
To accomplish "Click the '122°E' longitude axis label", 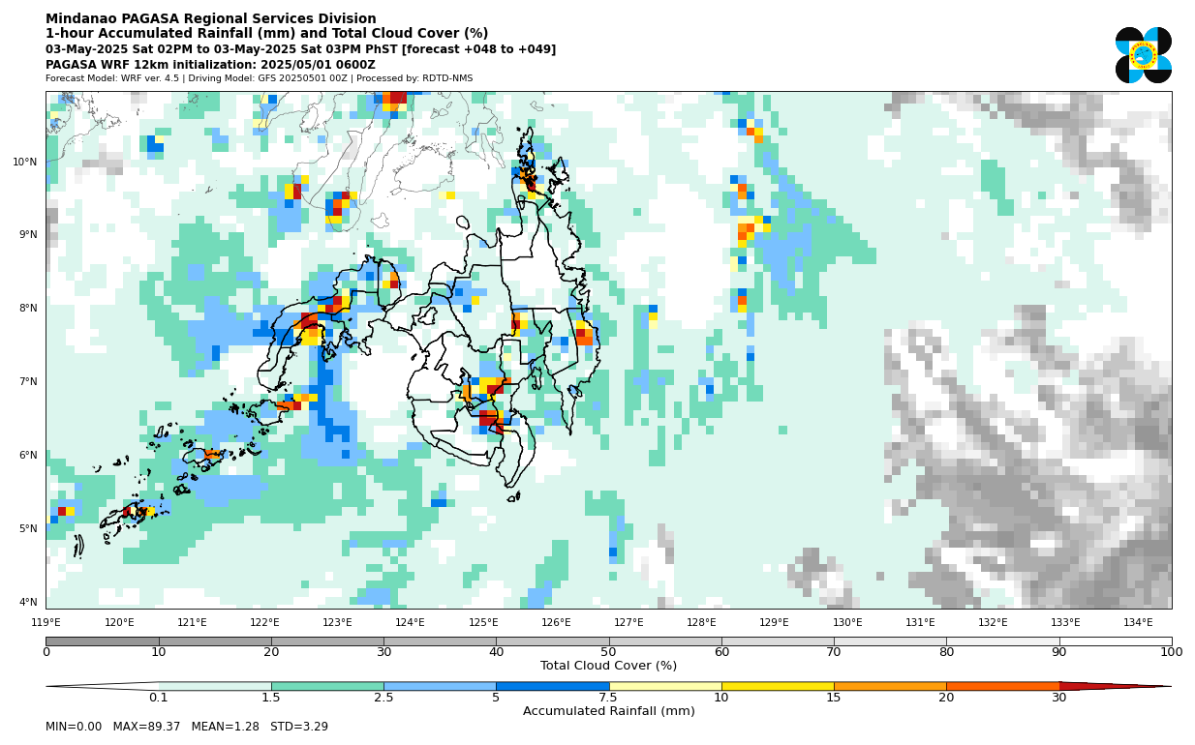I will (x=264, y=622).
